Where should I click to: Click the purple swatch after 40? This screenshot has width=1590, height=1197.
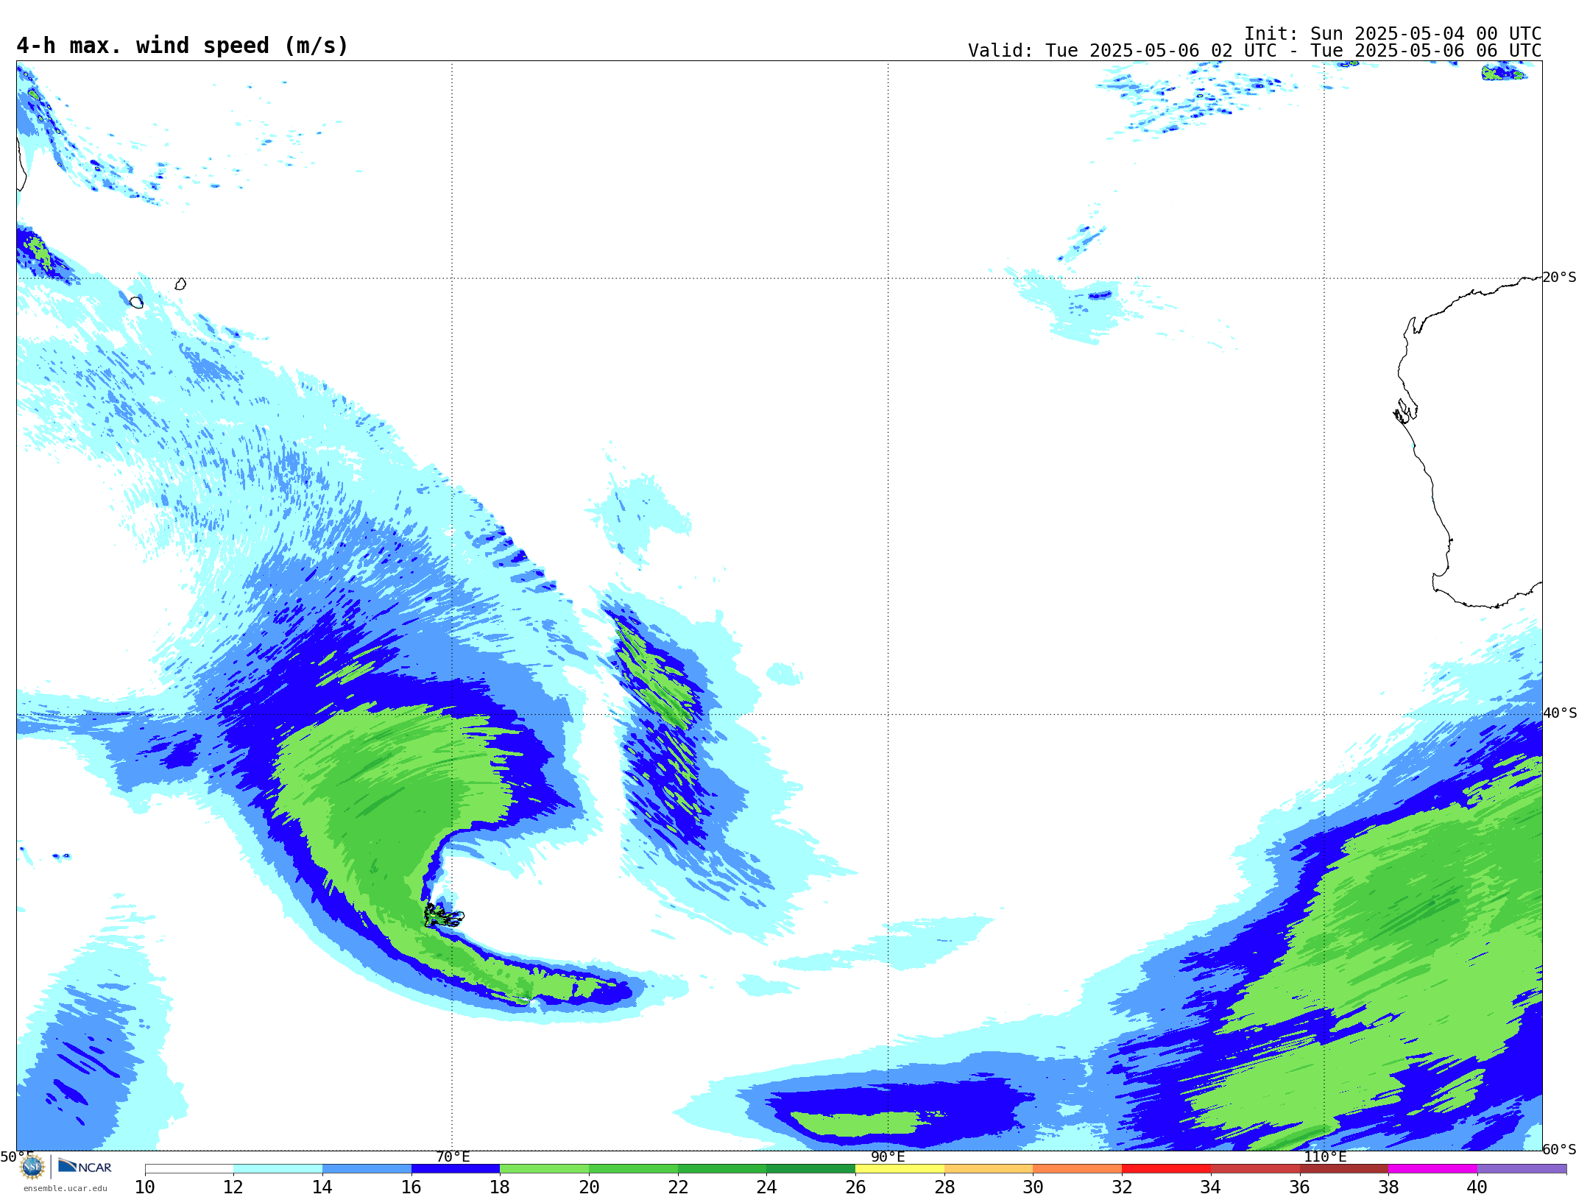pyautogui.click(x=1522, y=1168)
